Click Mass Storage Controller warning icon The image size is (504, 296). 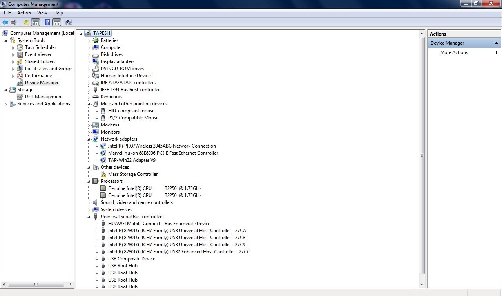click(x=103, y=174)
